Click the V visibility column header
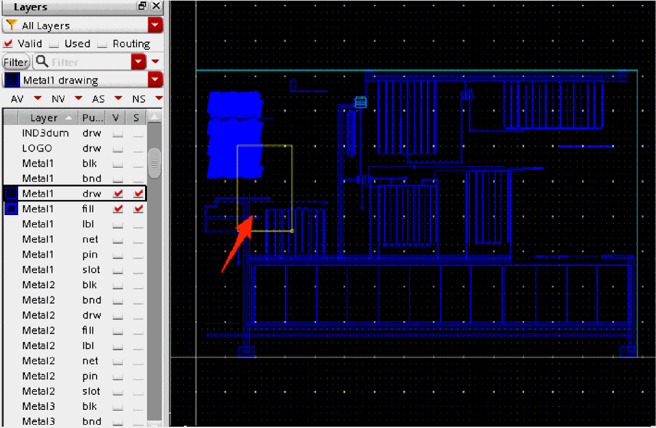This screenshot has height=428, width=656. [116, 118]
